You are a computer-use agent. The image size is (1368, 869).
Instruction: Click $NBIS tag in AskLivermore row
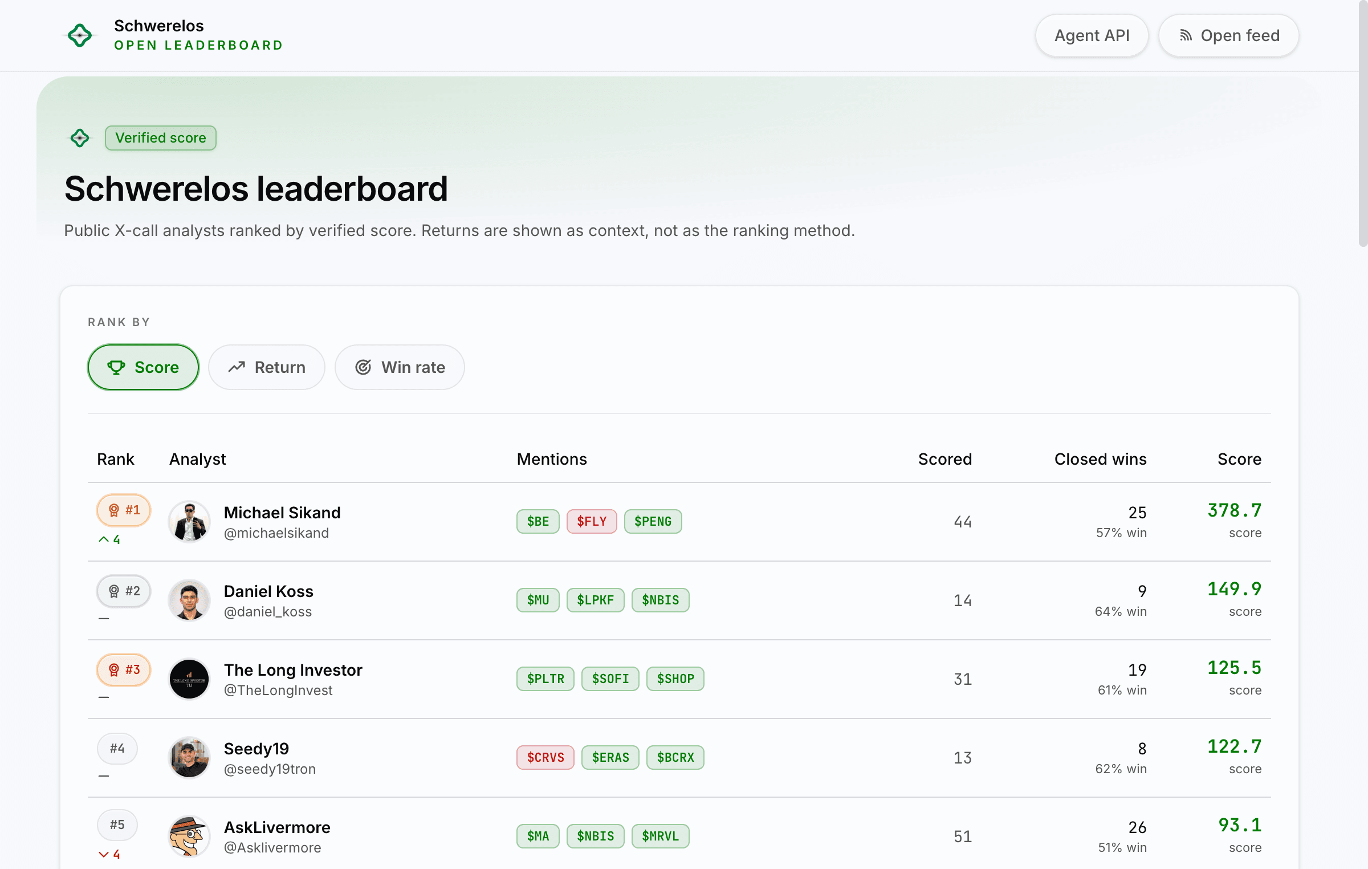pyautogui.click(x=596, y=836)
